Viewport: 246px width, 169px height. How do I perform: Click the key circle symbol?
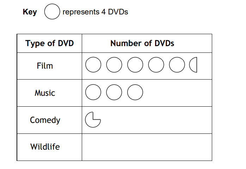coord(52,12)
